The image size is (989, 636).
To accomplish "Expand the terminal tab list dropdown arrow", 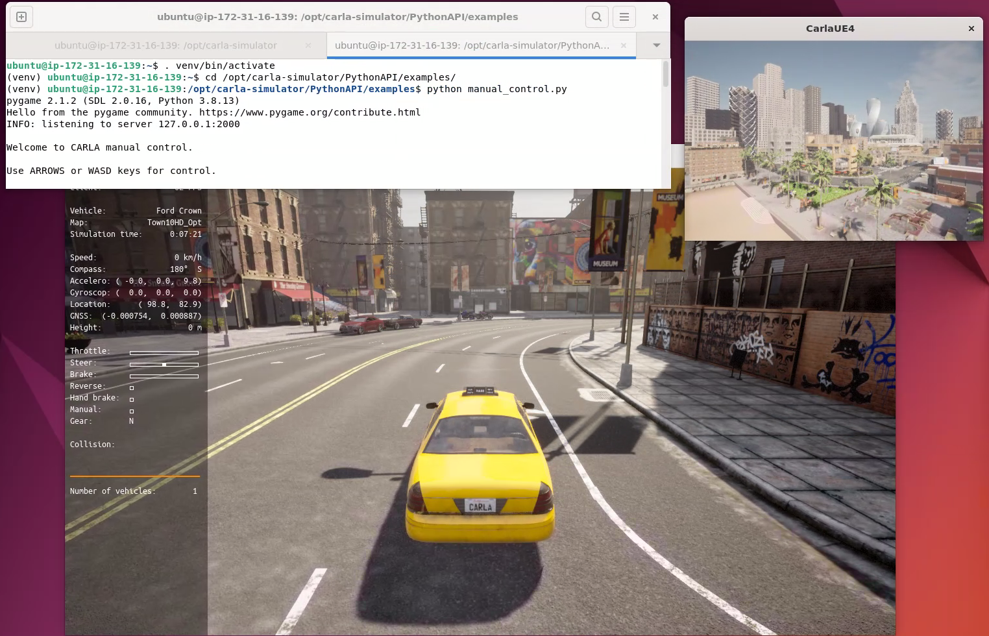I will pyautogui.click(x=656, y=45).
